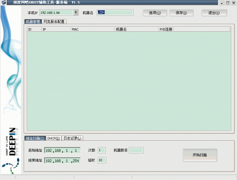This screenshot has height=180, width=237.
Task: Click the 次数 label
Action: tap(92, 150)
